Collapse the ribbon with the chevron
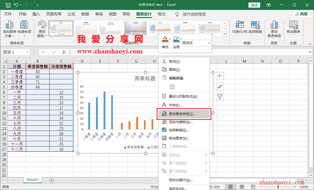314x190 pixels. tap(310, 43)
